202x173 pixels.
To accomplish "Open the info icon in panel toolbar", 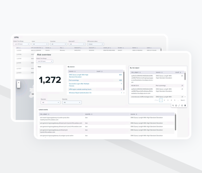I will 176,105.
